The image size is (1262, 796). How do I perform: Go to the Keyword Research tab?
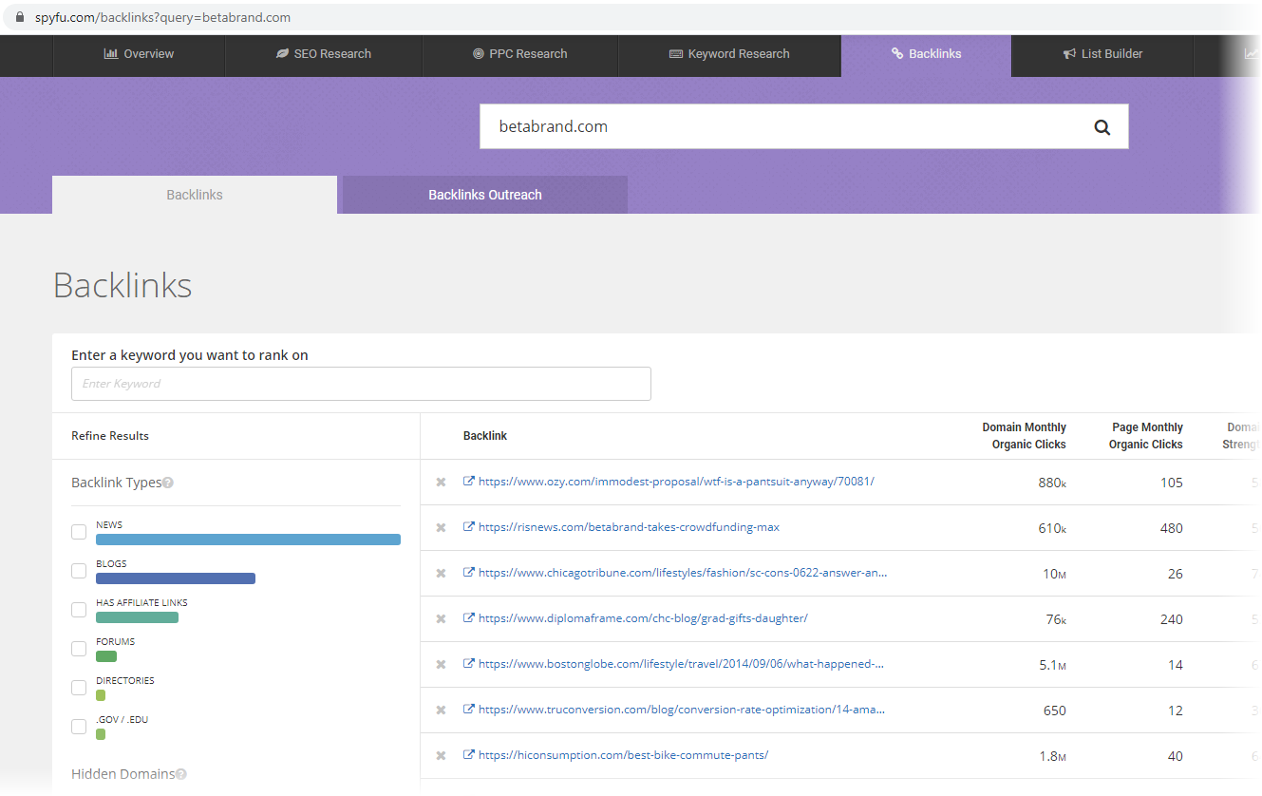point(730,54)
